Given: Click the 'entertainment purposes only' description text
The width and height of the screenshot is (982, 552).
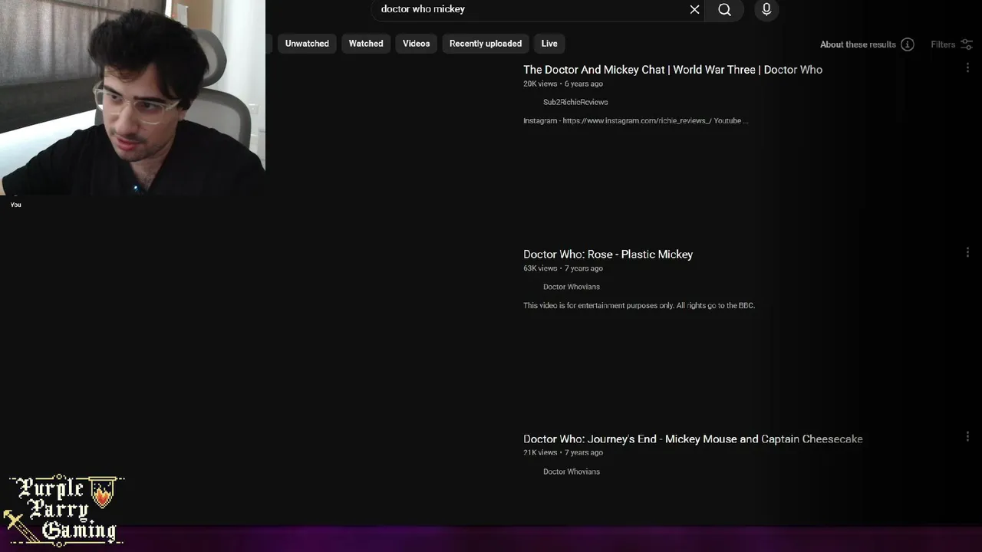Looking at the screenshot, I should (639, 306).
